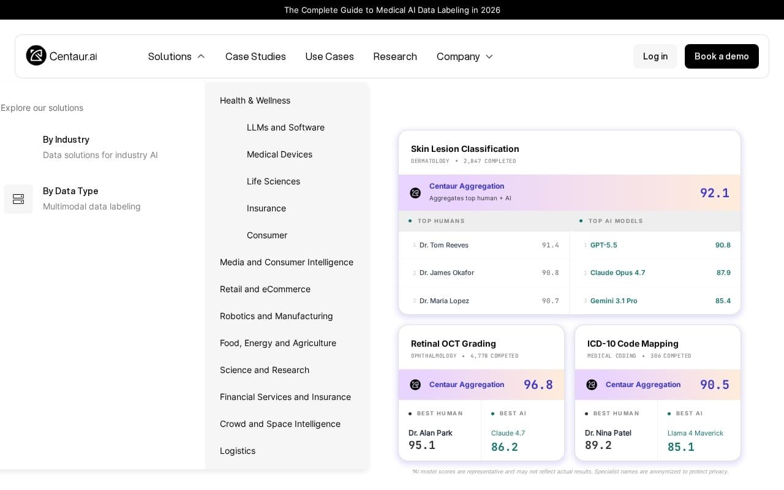
Task: Click the 90.5 aggregation score
Action: 715,385
